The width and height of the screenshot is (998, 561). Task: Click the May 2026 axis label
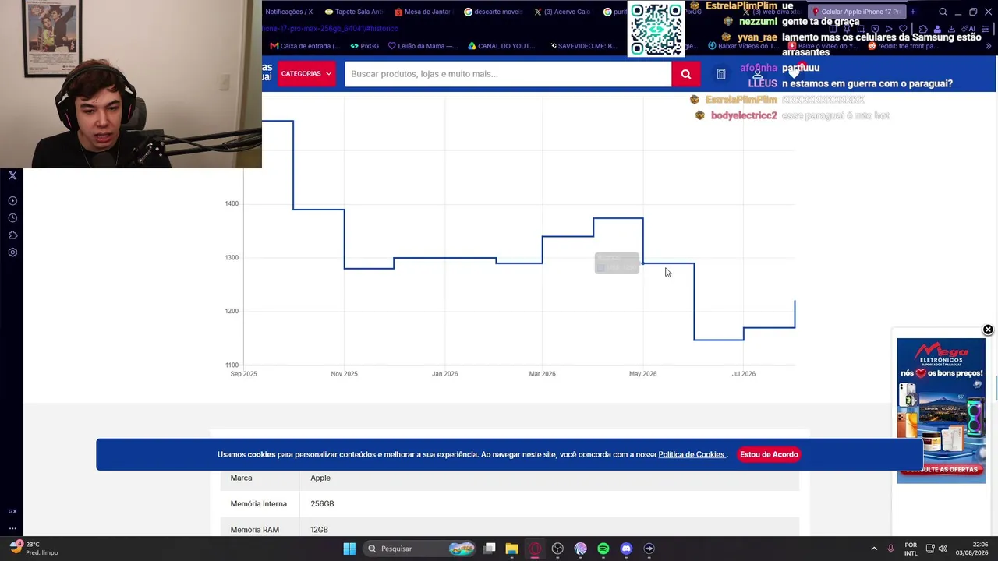pyautogui.click(x=643, y=374)
